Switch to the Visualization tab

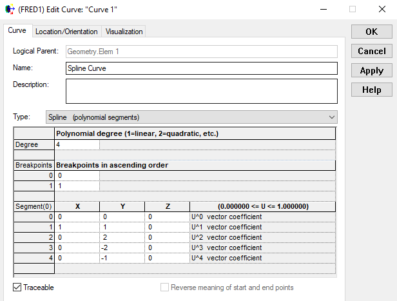click(x=124, y=32)
